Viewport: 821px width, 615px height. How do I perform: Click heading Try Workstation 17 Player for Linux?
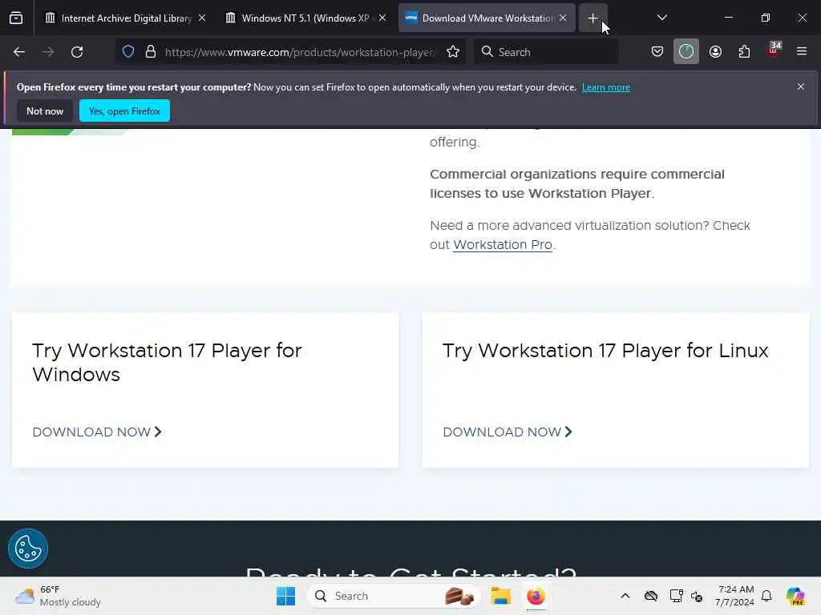605,351
